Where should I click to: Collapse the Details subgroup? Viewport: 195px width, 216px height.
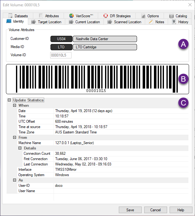coord(20,148)
